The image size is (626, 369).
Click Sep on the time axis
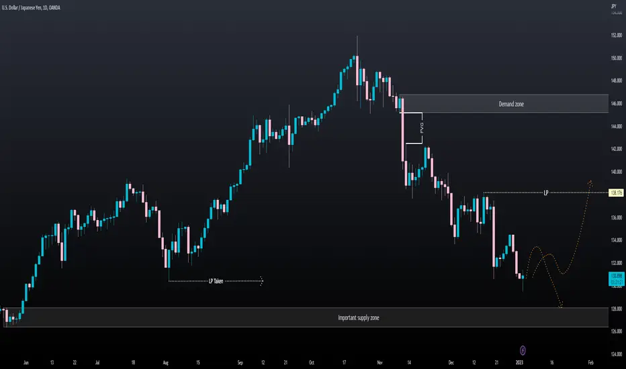240,362
